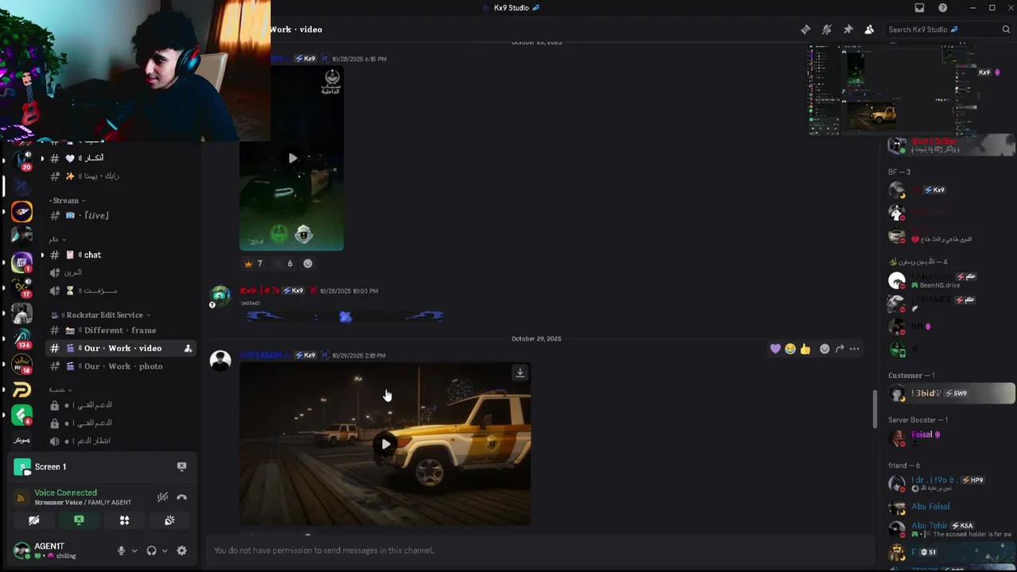
Task: Open add reaction picker on hovered message
Action: (x=825, y=349)
